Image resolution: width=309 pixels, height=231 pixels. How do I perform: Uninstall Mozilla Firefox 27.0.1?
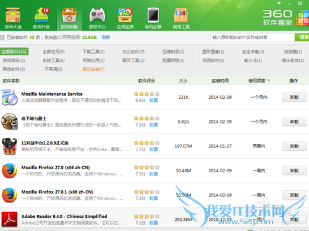coord(294,195)
